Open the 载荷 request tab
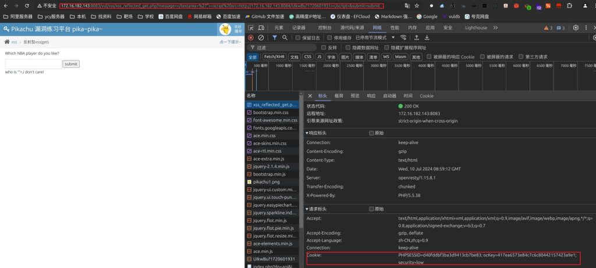This screenshot has height=268, width=596. point(339,96)
